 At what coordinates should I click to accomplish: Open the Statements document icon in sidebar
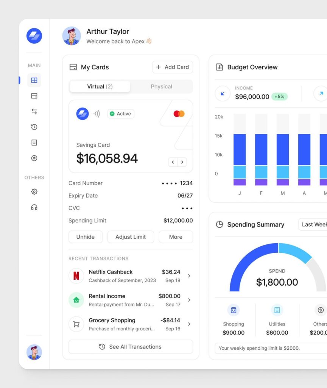(34, 142)
